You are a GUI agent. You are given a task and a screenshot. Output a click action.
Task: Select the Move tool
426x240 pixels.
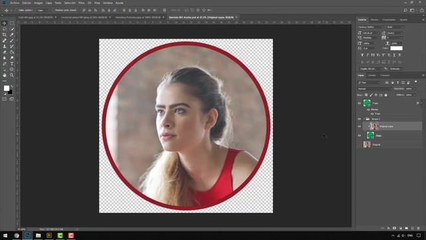click(x=5, y=23)
